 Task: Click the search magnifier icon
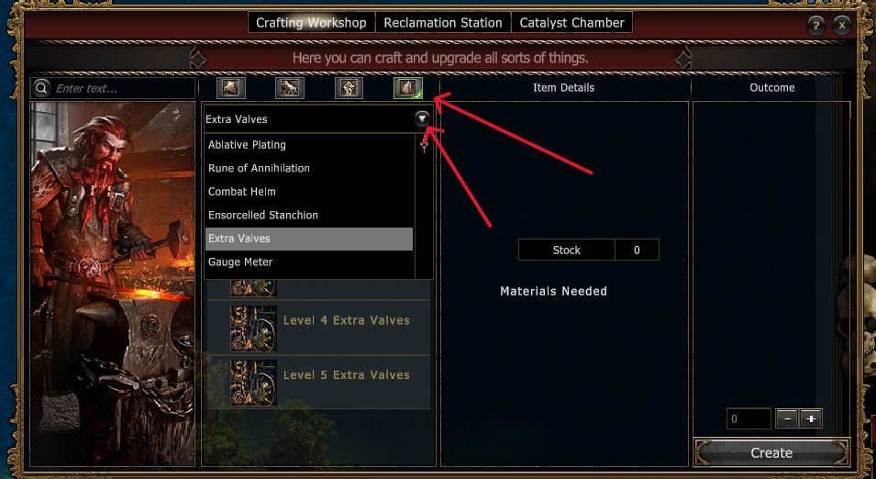[42, 88]
